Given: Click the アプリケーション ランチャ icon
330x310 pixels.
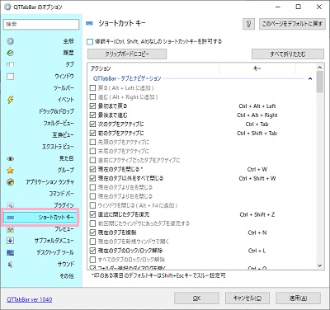Looking at the screenshot, I should 10,182.
